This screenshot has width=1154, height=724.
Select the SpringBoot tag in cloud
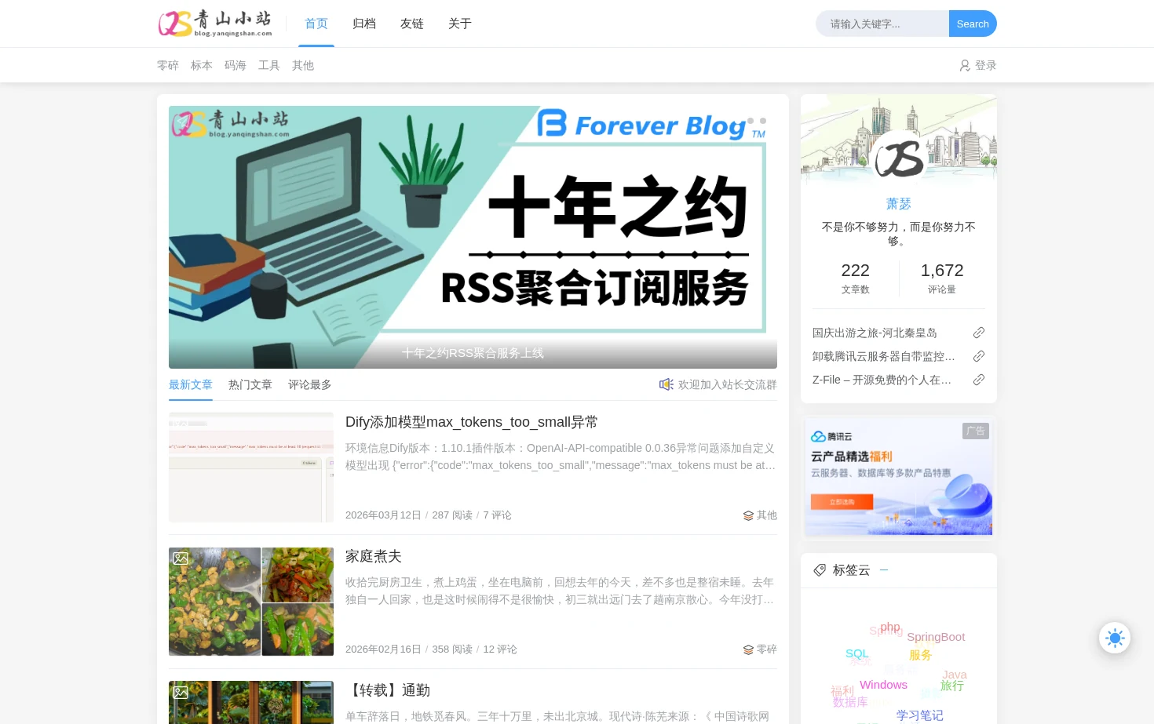[936, 637]
